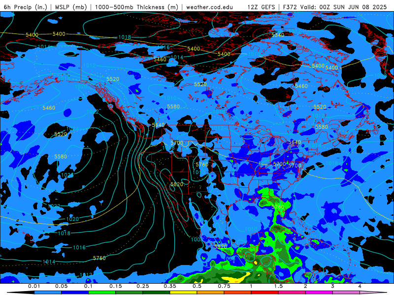Click the '5340' thickness contour label
394x295 pixels.
278,35
